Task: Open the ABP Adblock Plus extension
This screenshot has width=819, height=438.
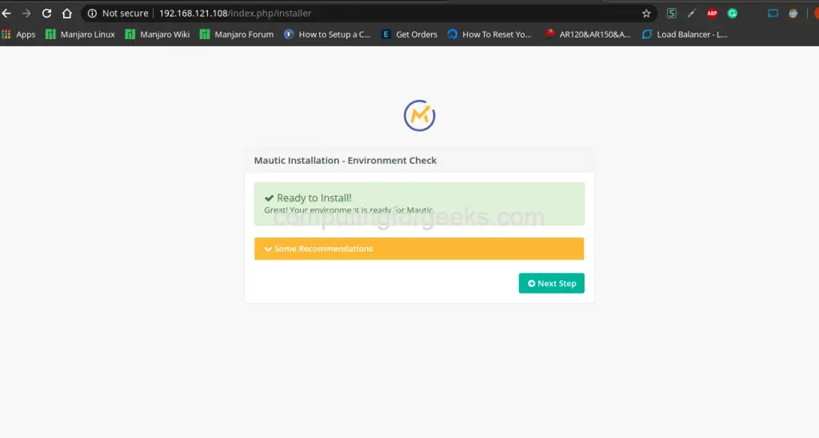Action: 712,14
